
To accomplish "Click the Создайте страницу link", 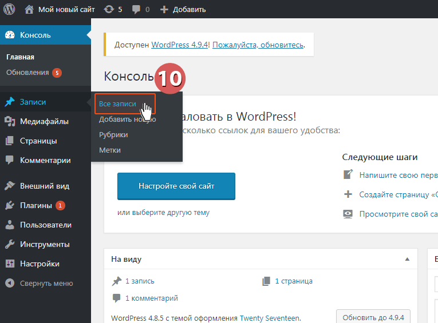I will click(398, 194).
